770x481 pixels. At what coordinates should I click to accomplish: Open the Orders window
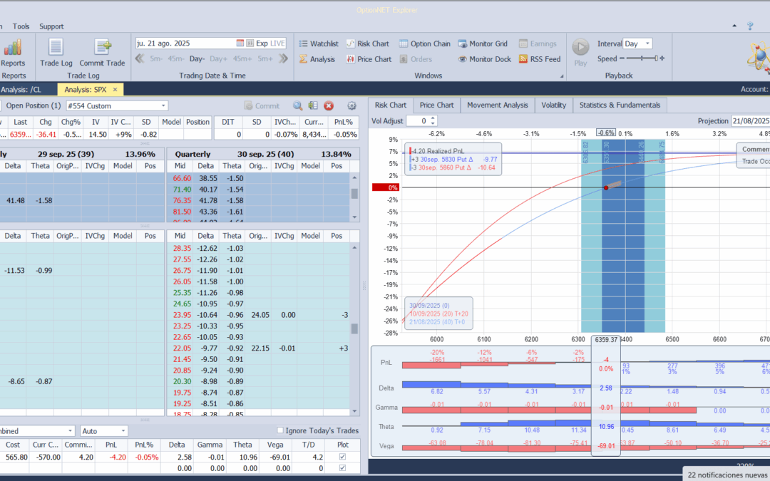point(416,59)
